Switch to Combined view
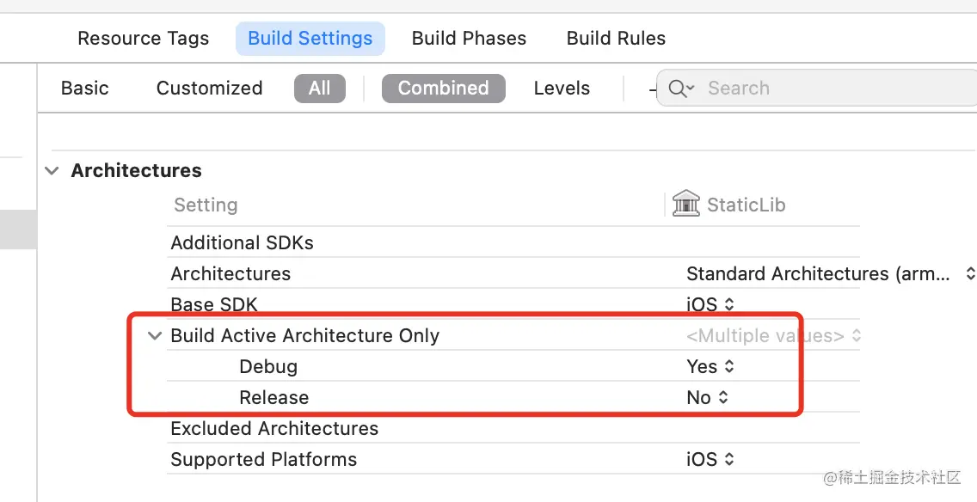 pos(443,89)
